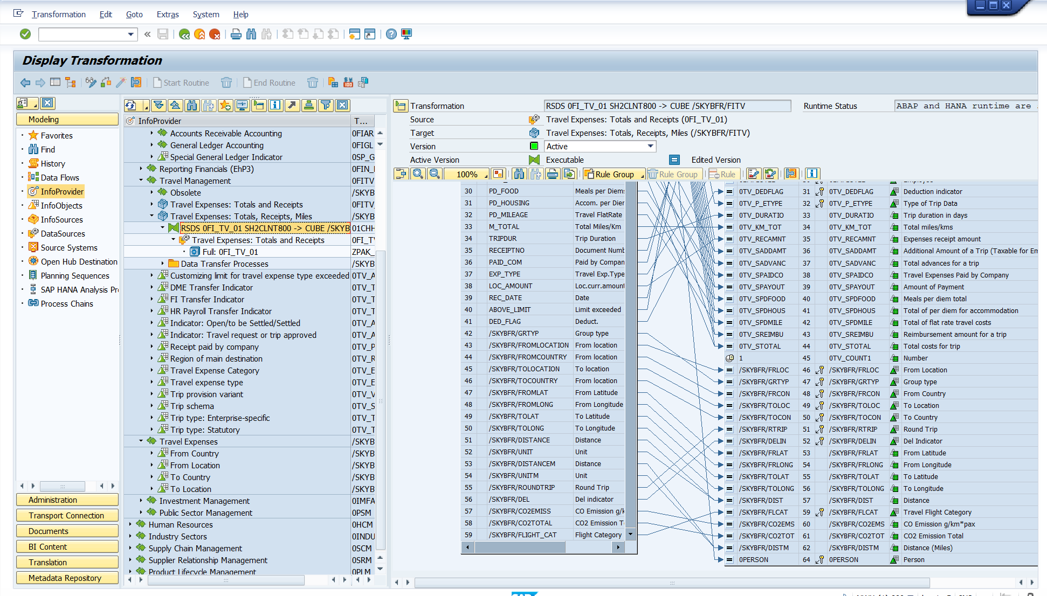Click the Display/Change glasses-pencil icon
Image resolution: width=1047 pixels, height=596 pixels.
[91, 82]
